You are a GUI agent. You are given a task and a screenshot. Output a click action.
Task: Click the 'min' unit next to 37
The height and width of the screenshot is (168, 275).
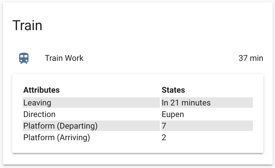click(256, 58)
